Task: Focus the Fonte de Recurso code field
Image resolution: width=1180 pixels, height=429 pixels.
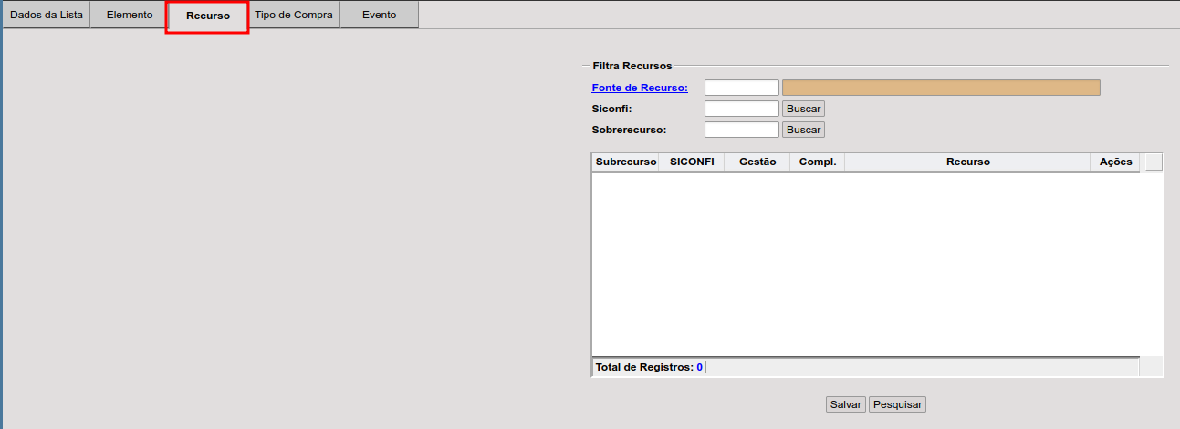Action: coord(741,88)
